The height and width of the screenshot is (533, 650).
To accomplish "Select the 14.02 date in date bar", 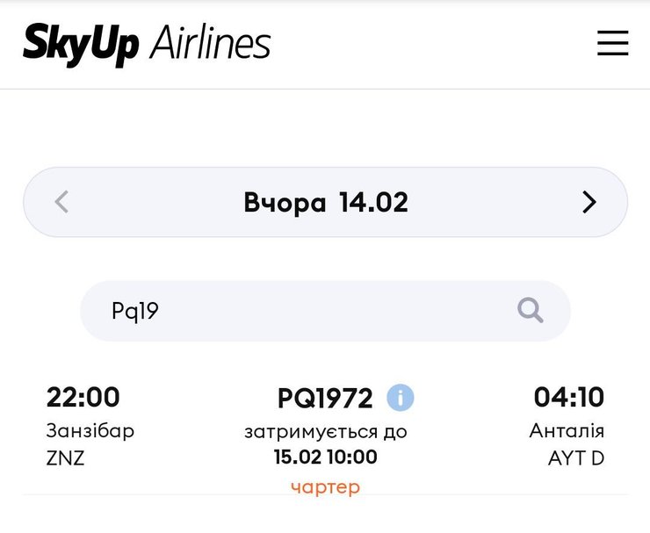I will 373,203.
